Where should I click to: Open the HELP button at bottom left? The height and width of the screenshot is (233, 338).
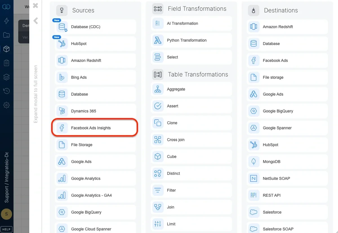click(x=6, y=229)
